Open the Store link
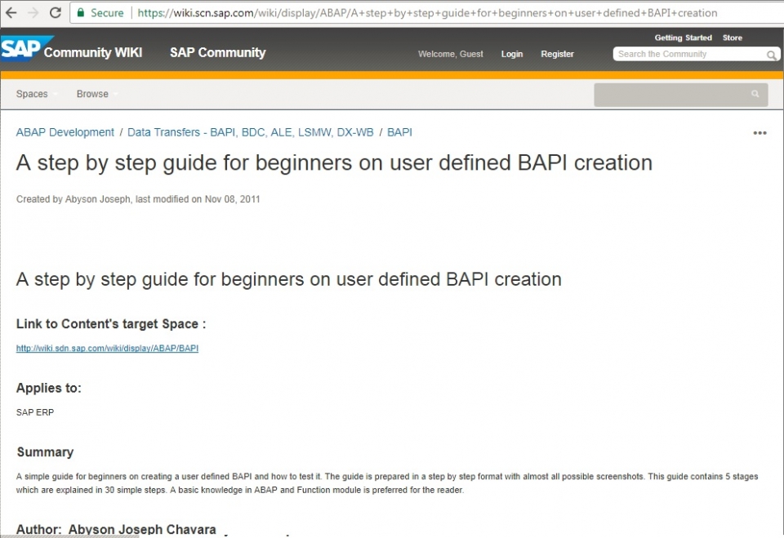784x538 pixels. click(x=733, y=38)
